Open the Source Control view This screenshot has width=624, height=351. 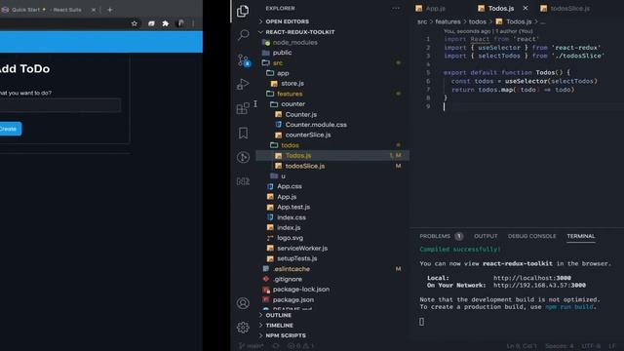(244, 60)
